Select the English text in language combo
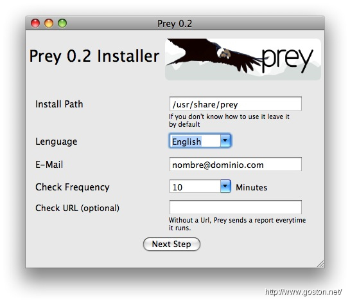 (187, 142)
